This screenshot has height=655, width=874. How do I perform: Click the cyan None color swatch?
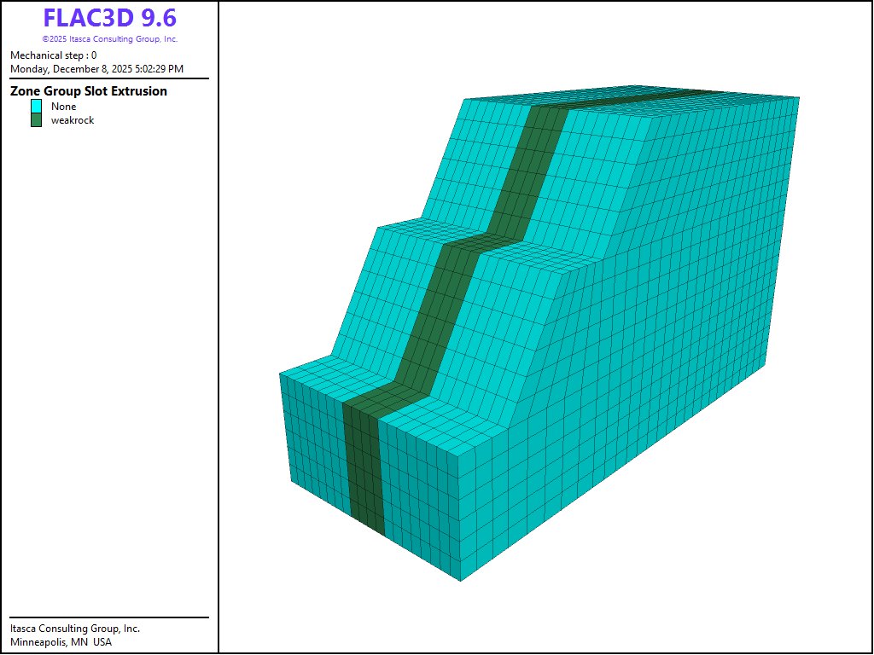[x=36, y=107]
